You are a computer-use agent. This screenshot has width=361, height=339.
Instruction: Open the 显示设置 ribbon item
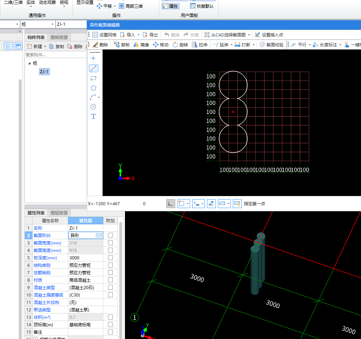pyautogui.click(x=85, y=2)
